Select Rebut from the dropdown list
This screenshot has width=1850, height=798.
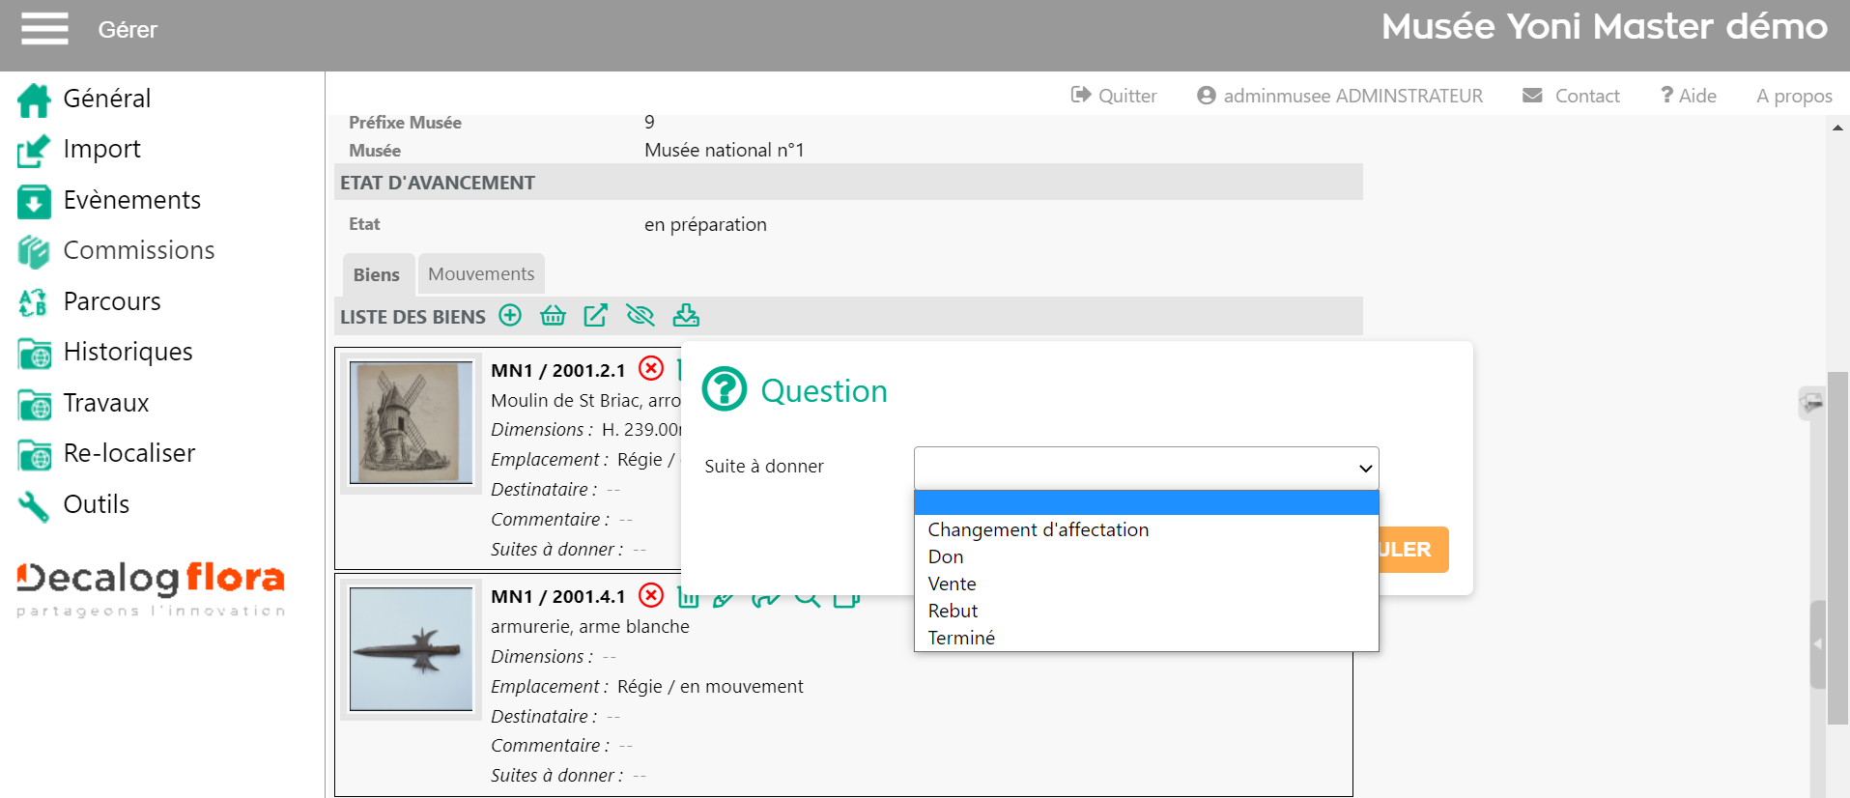point(953,611)
